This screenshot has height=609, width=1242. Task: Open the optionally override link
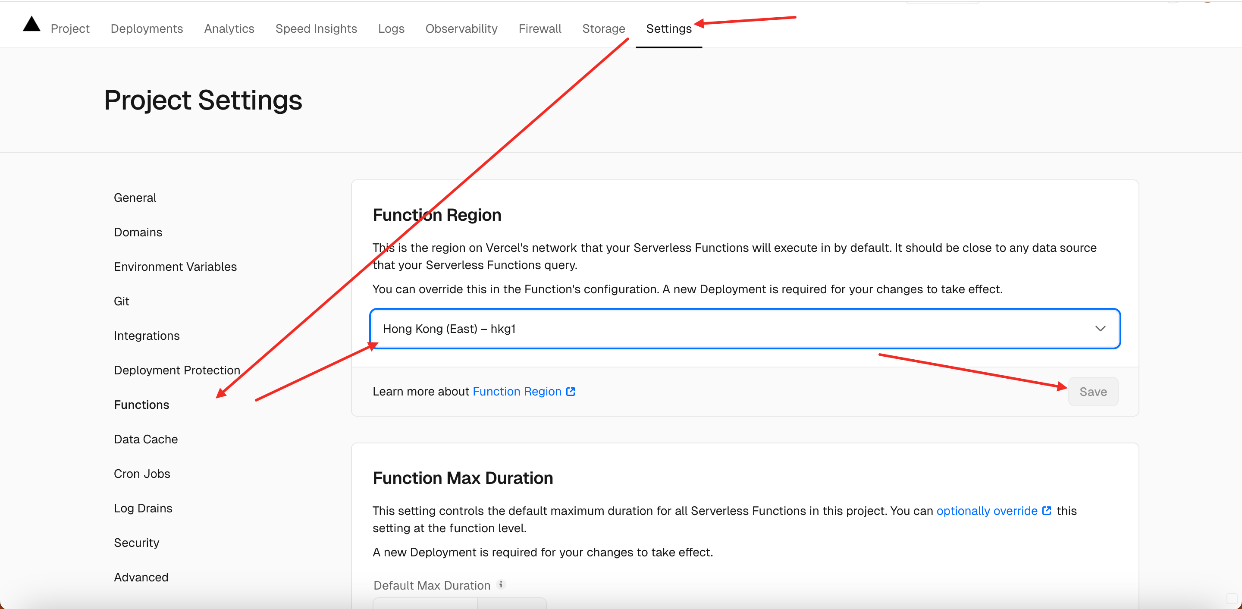click(x=986, y=511)
